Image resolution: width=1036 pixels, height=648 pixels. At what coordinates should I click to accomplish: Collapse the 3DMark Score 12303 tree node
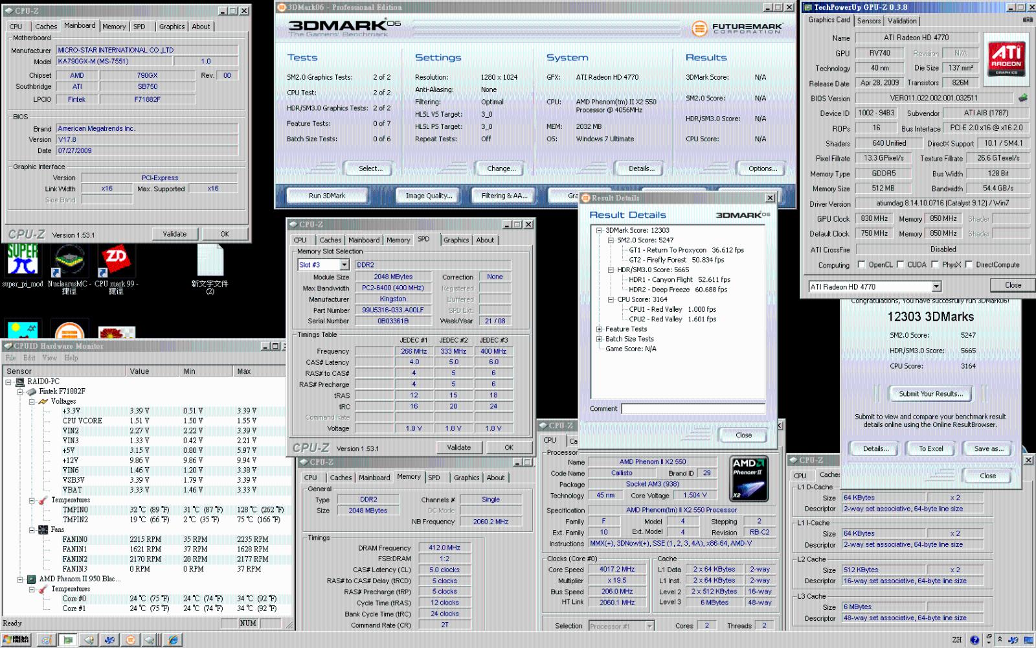pos(599,230)
